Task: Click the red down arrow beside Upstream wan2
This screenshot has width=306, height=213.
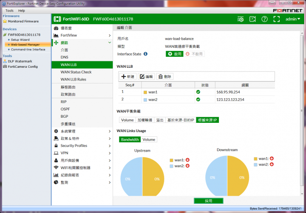Action: click(x=187, y=166)
